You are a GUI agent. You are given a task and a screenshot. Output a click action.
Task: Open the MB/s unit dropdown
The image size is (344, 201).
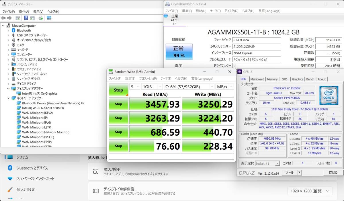coord(225,87)
